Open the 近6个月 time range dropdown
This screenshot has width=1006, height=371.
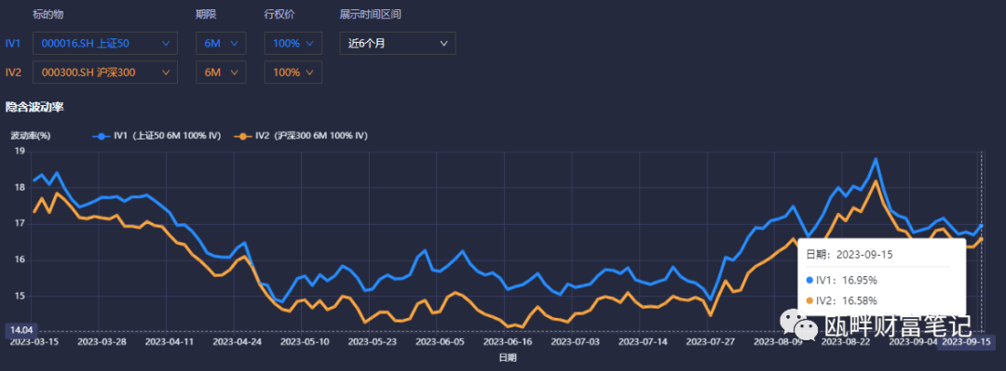398,43
